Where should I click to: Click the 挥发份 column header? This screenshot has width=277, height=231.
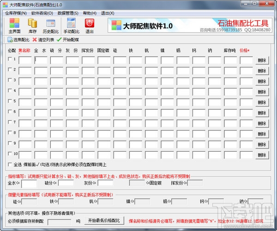87,51
